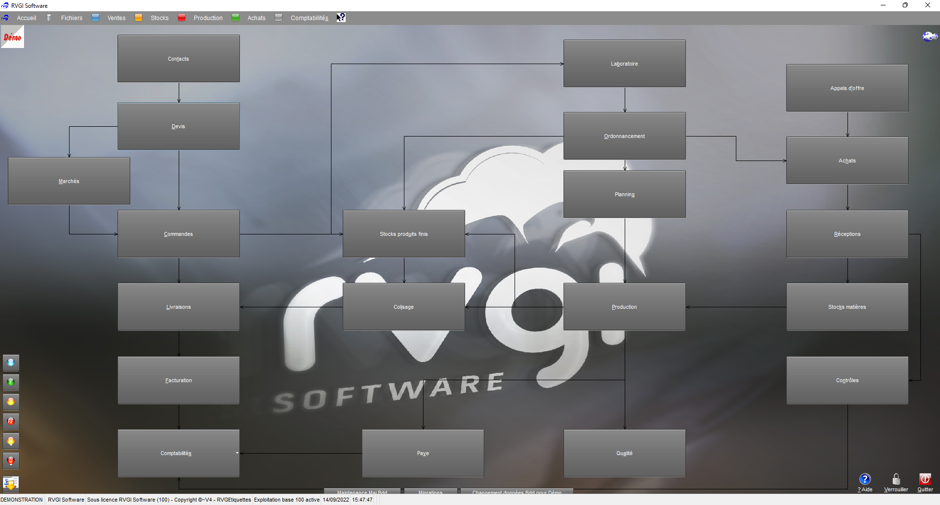The image size is (940, 505).
Task: Click DEMONSTRATION in the status bar
Action: point(22,500)
